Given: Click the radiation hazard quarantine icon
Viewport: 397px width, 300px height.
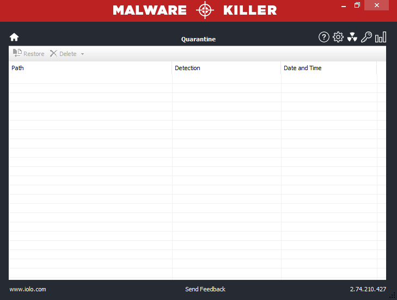Looking at the screenshot, I should [x=352, y=37].
